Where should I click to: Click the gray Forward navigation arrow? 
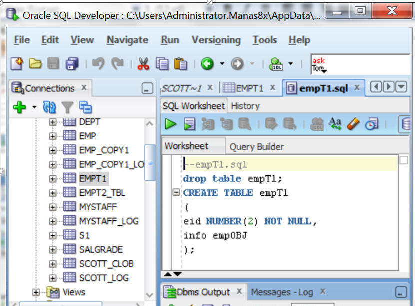click(237, 64)
